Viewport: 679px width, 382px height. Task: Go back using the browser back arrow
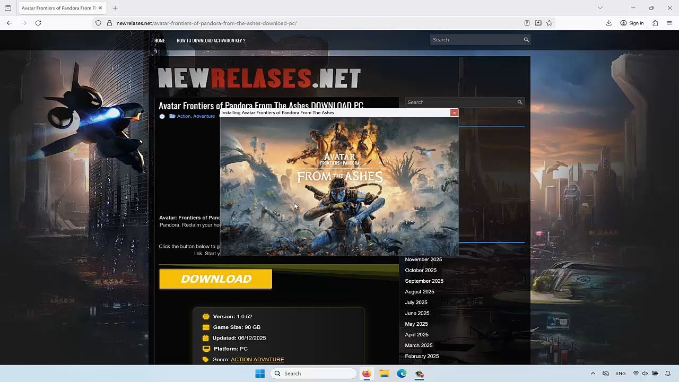[x=10, y=23]
